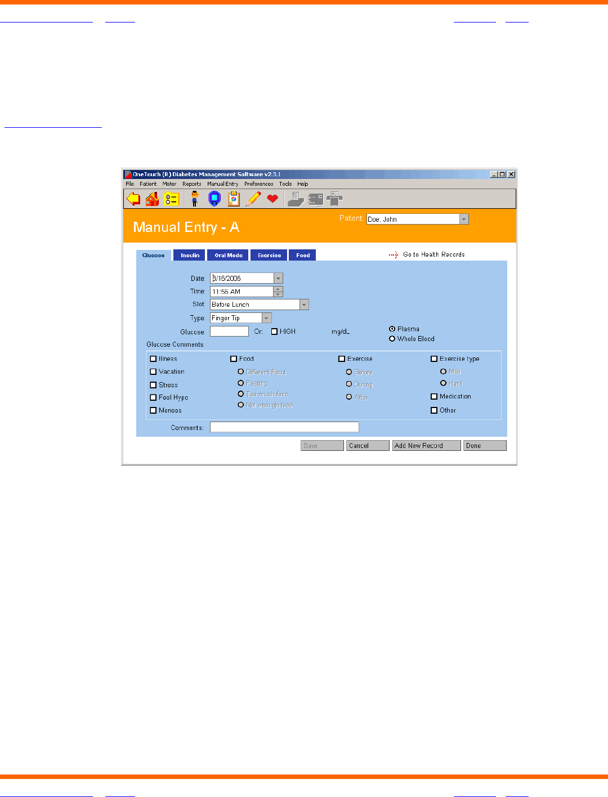Open the Reports menu
The height and width of the screenshot is (797, 608).
pos(192,184)
